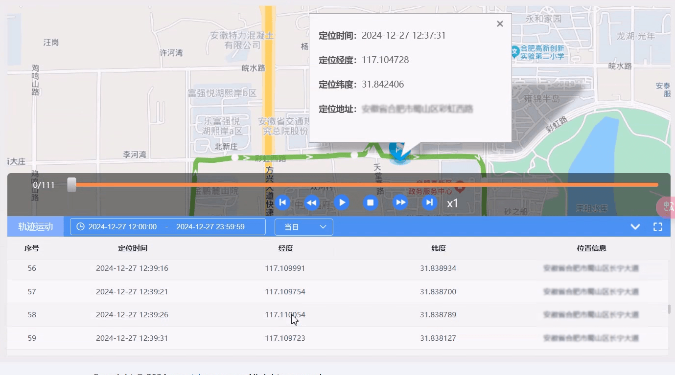Screen dimensions: 675x375
Task: Click the pink circular widget at screen right edge
Action: 667,207
